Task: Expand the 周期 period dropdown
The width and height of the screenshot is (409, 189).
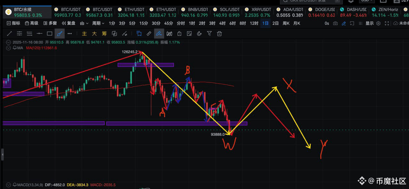Action: pos(98,23)
